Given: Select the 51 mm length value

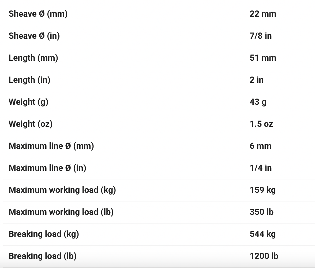Looking at the screenshot, I should click(x=263, y=58).
